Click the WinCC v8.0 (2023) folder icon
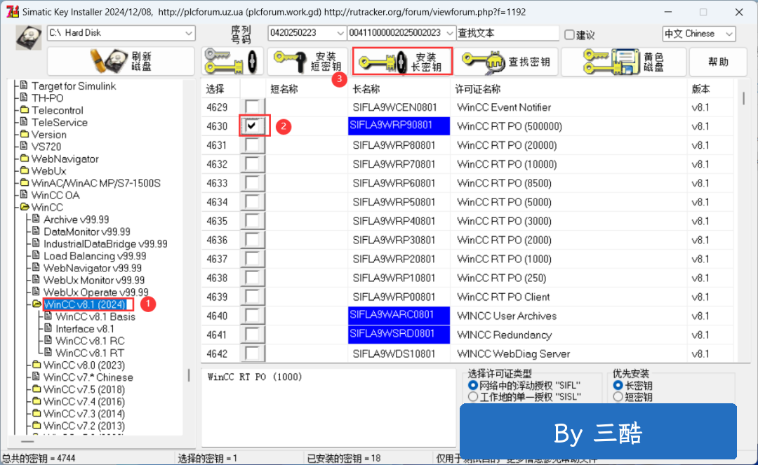 click(36, 365)
